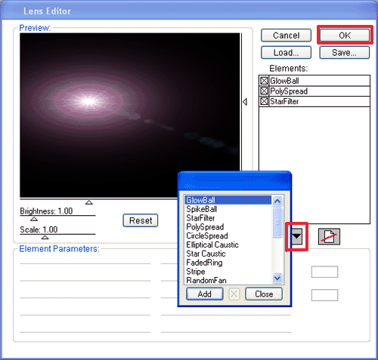Click the lower empty parameter field

click(324, 295)
